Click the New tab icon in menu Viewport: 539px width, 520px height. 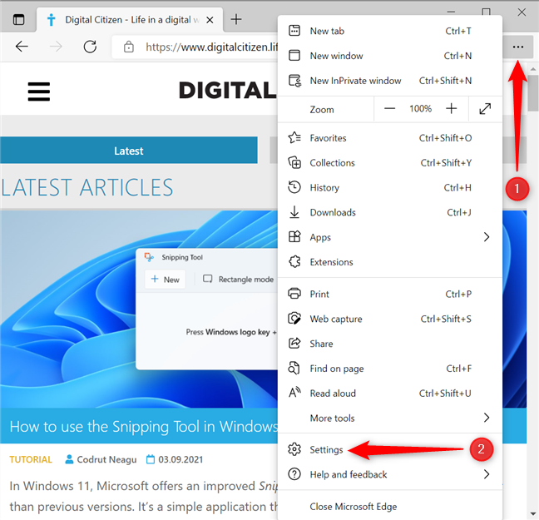tap(294, 31)
